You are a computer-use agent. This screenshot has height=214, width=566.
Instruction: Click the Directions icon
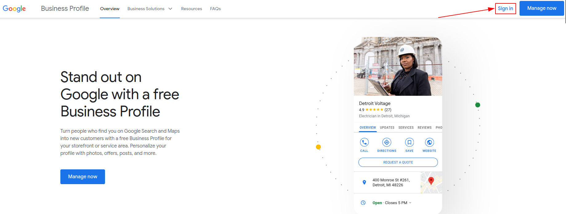[x=387, y=142]
